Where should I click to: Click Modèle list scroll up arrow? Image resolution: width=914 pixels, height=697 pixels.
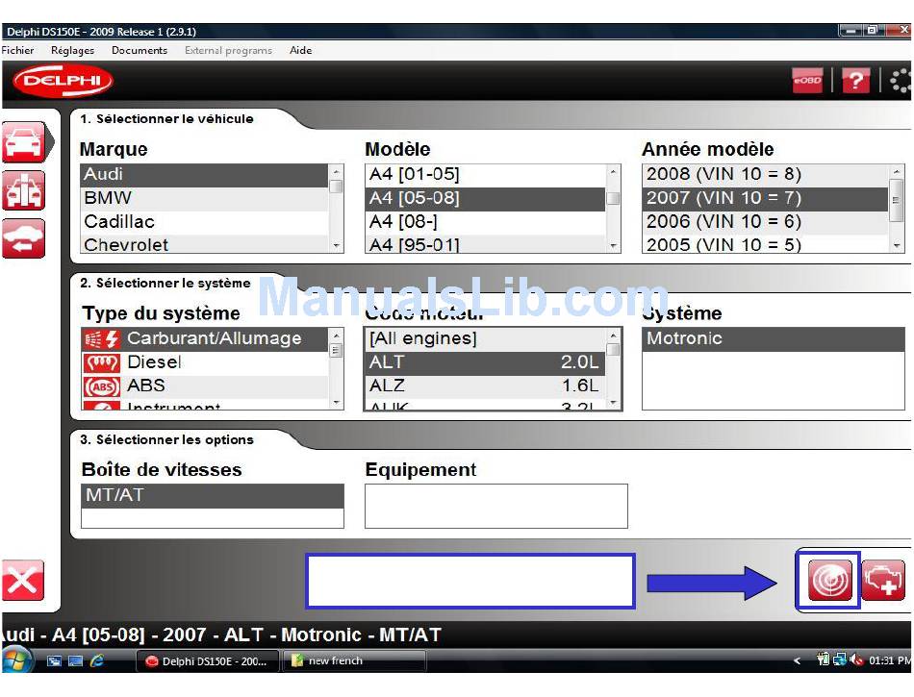click(x=613, y=171)
